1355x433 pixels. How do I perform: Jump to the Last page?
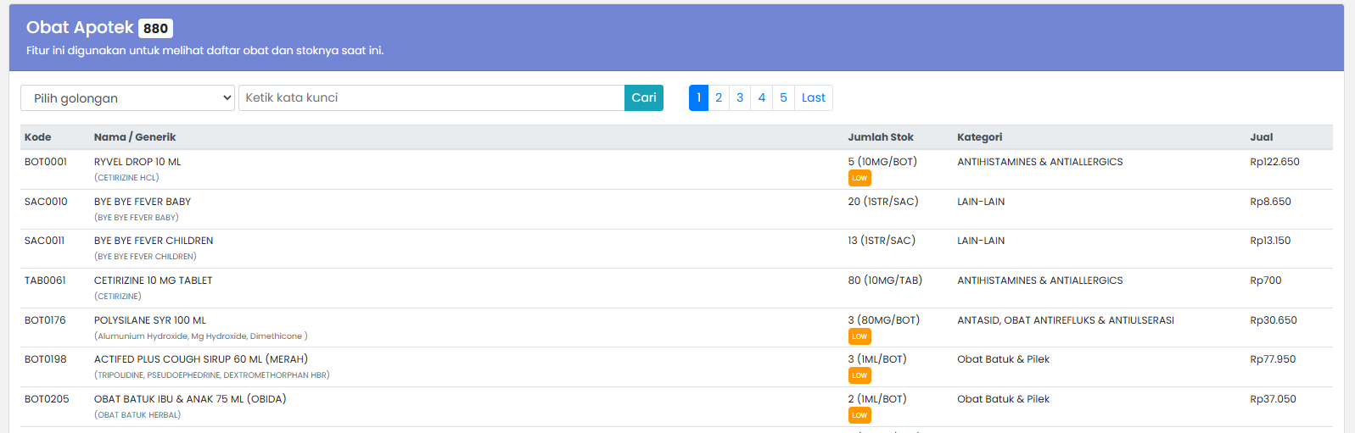pyautogui.click(x=813, y=98)
